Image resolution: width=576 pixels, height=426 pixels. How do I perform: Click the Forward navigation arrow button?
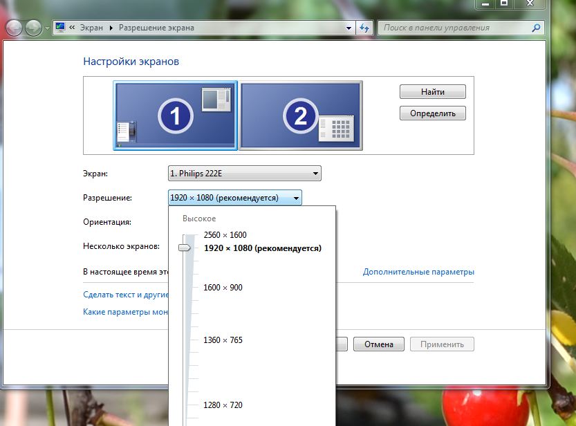33,28
